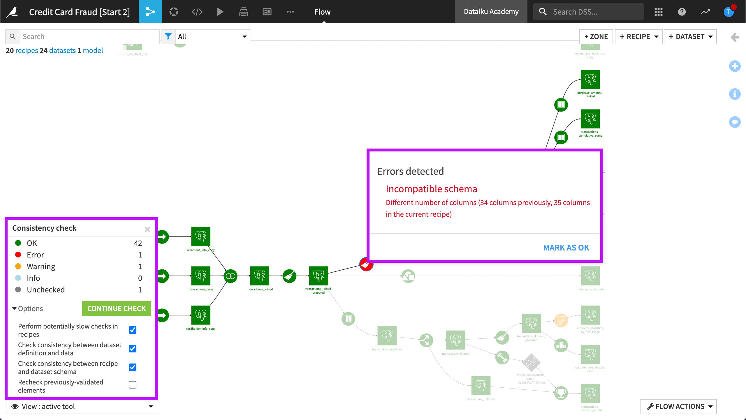Select the RECIPE menu item
This screenshot has width=746, height=420.
(x=639, y=36)
